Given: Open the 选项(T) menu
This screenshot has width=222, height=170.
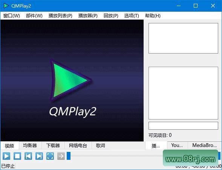Looking at the screenshot, I should point(132,15).
